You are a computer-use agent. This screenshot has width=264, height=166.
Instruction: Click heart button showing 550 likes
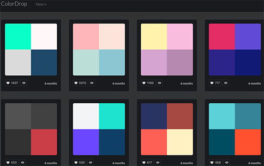12,162
